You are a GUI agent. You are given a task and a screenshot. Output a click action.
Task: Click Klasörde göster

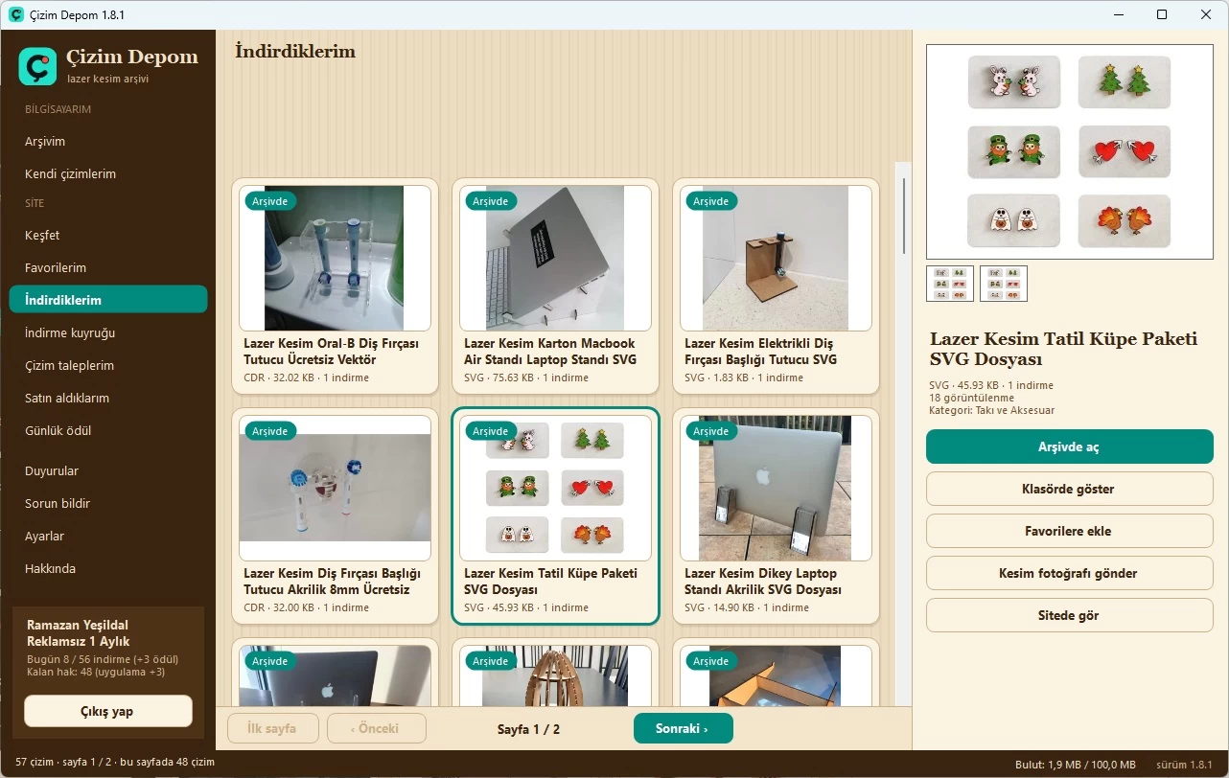click(1070, 490)
